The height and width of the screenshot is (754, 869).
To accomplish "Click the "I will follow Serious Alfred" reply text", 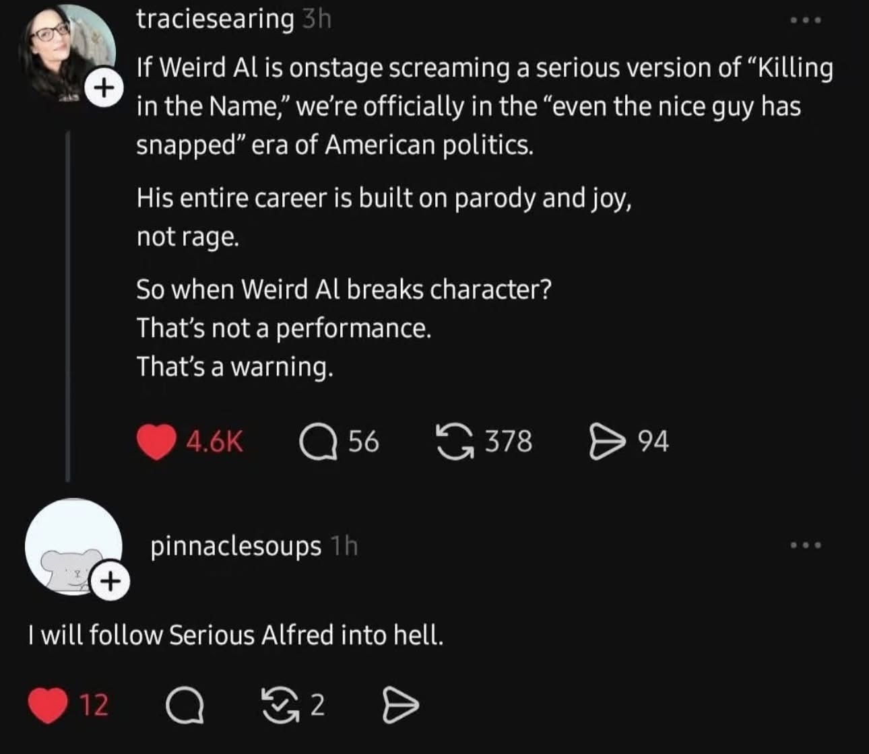I will point(236,635).
